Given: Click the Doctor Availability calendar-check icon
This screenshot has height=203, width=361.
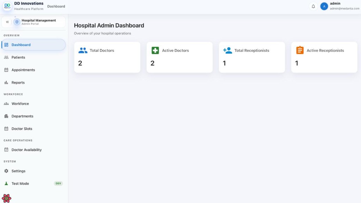Looking at the screenshot, I should click(x=6, y=149).
